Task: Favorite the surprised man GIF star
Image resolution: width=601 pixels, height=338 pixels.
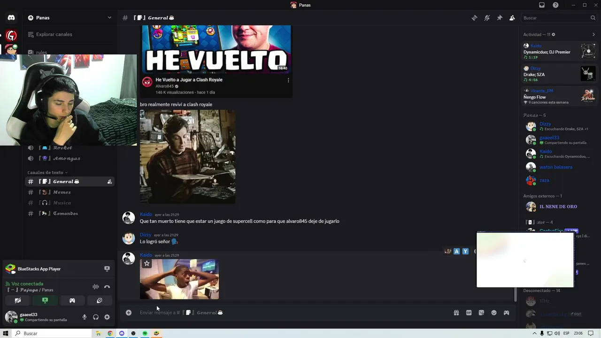Action: tap(147, 264)
